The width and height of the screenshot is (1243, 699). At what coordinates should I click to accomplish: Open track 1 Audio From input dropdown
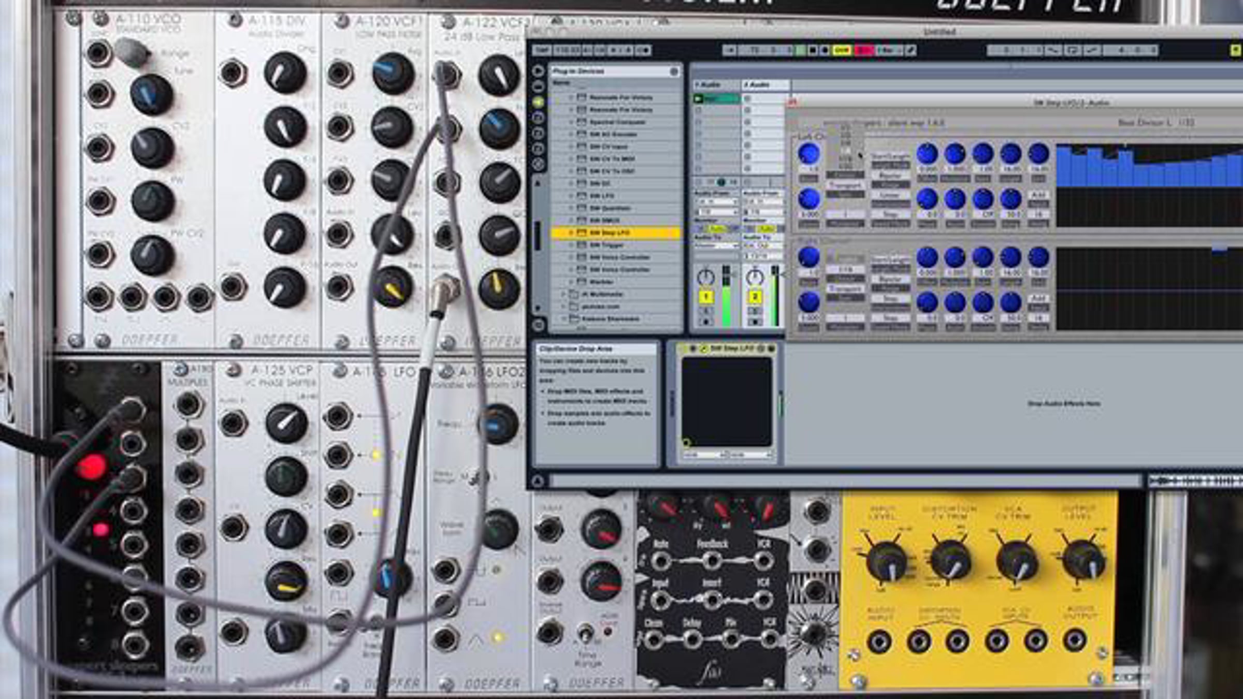coord(717,201)
